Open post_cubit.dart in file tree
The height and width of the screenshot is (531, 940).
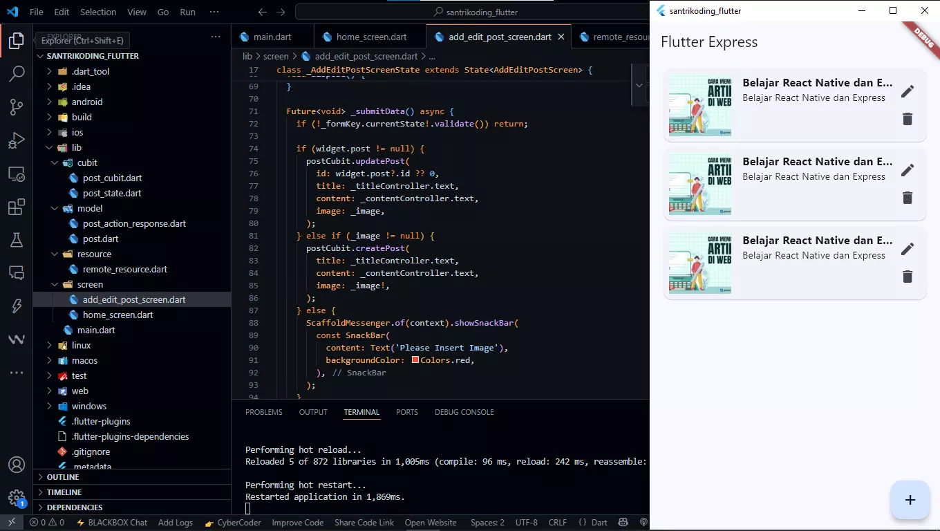tap(112, 178)
